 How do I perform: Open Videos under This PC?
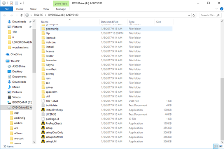point(14,97)
